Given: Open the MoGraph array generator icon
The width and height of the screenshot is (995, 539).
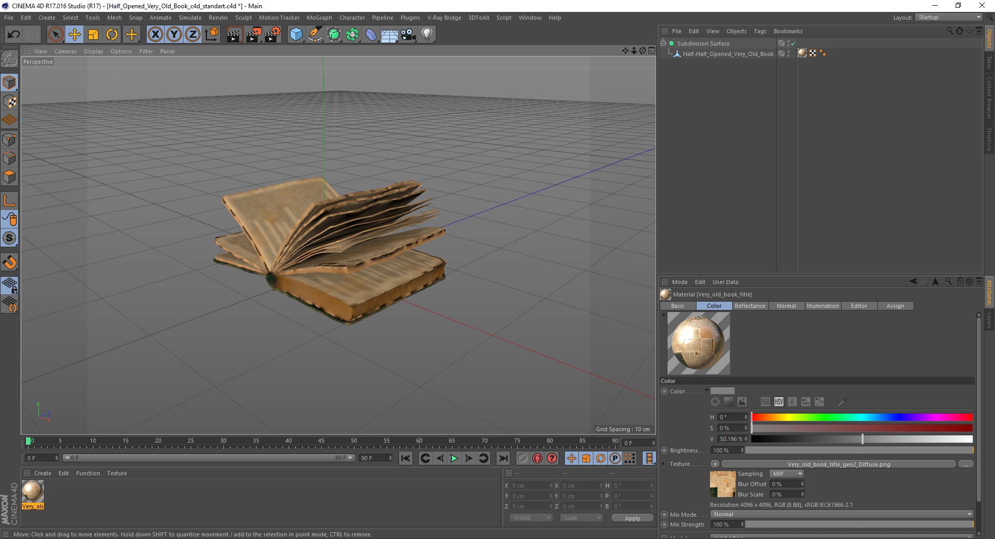Looking at the screenshot, I should pos(353,35).
